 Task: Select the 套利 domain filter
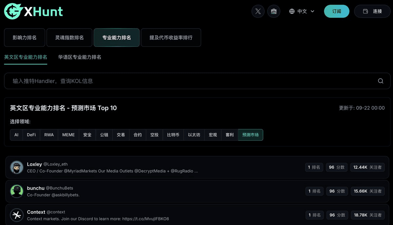click(230, 135)
